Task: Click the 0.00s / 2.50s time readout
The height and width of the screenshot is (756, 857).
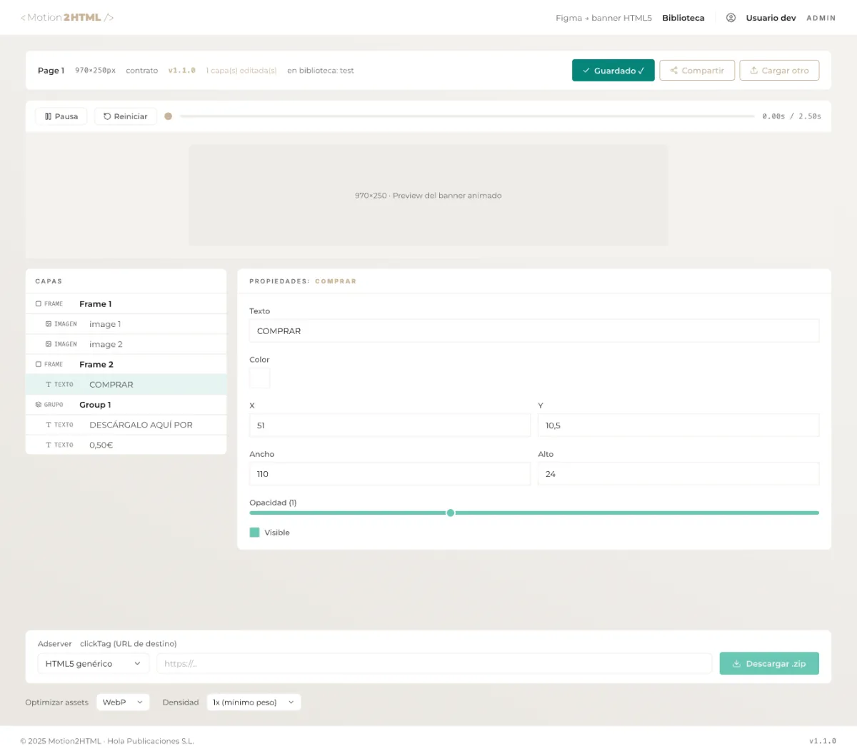Action: pos(791,116)
